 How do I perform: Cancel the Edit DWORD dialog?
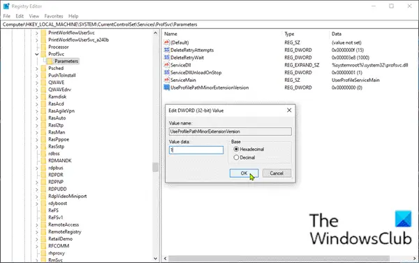pos(277,173)
